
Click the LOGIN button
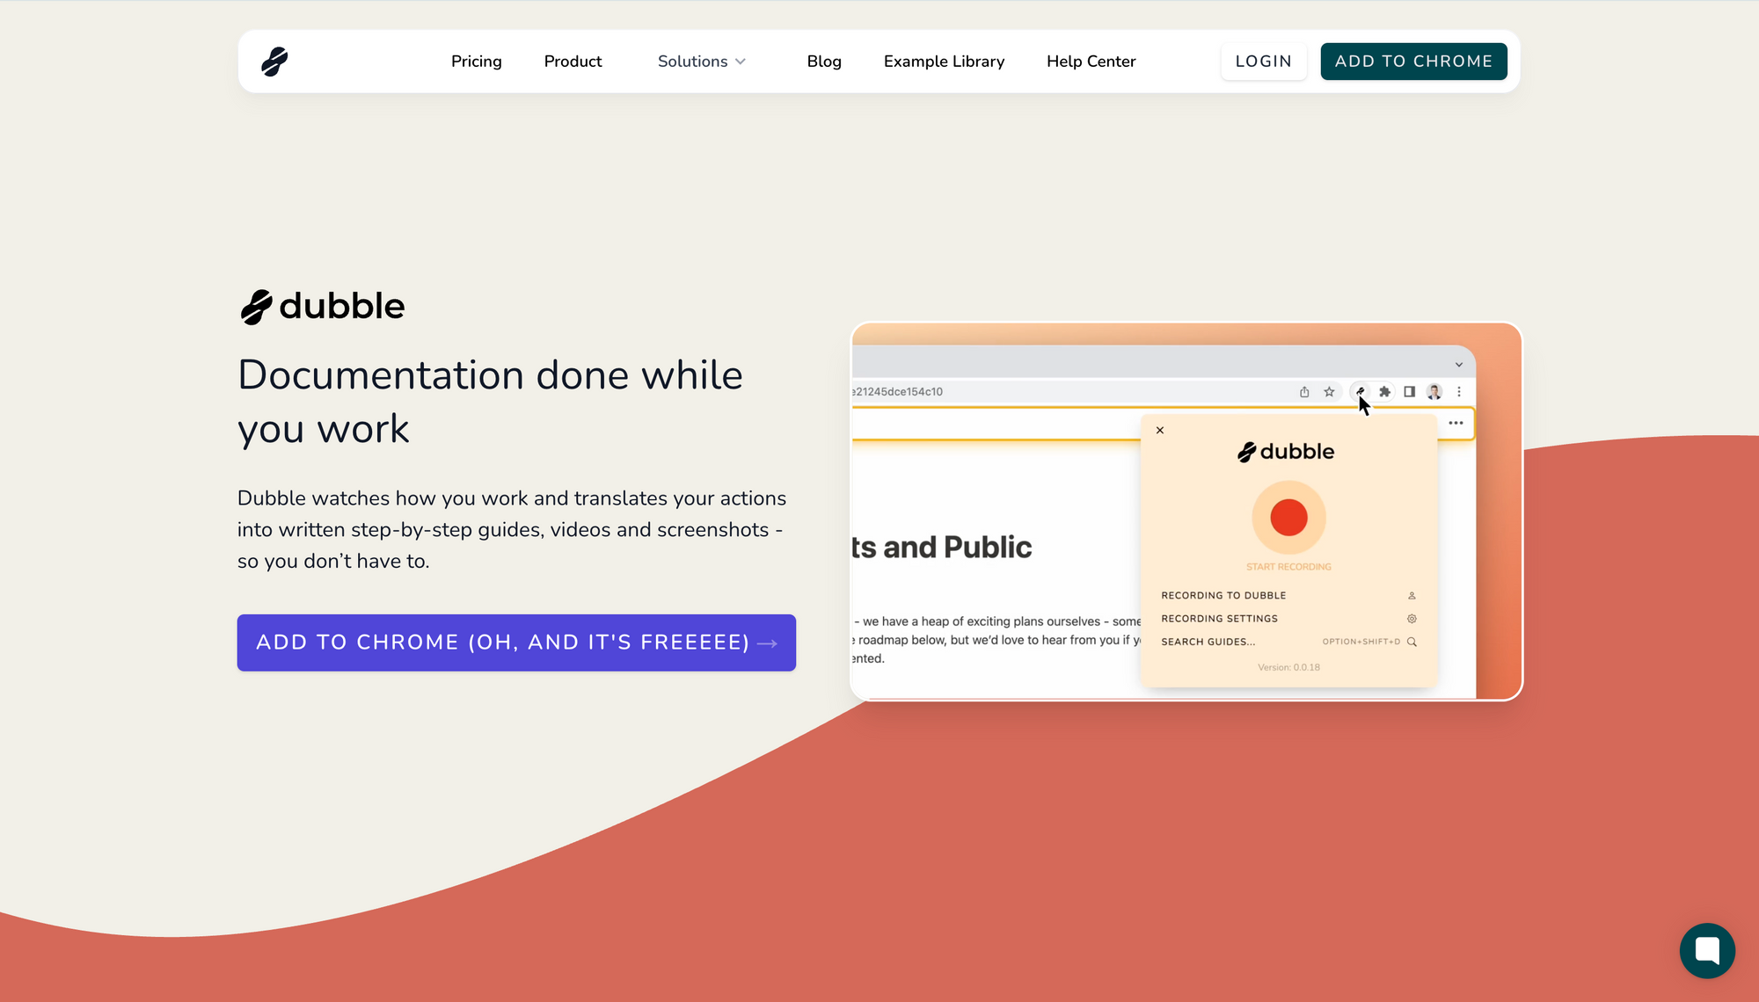pos(1263,62)
